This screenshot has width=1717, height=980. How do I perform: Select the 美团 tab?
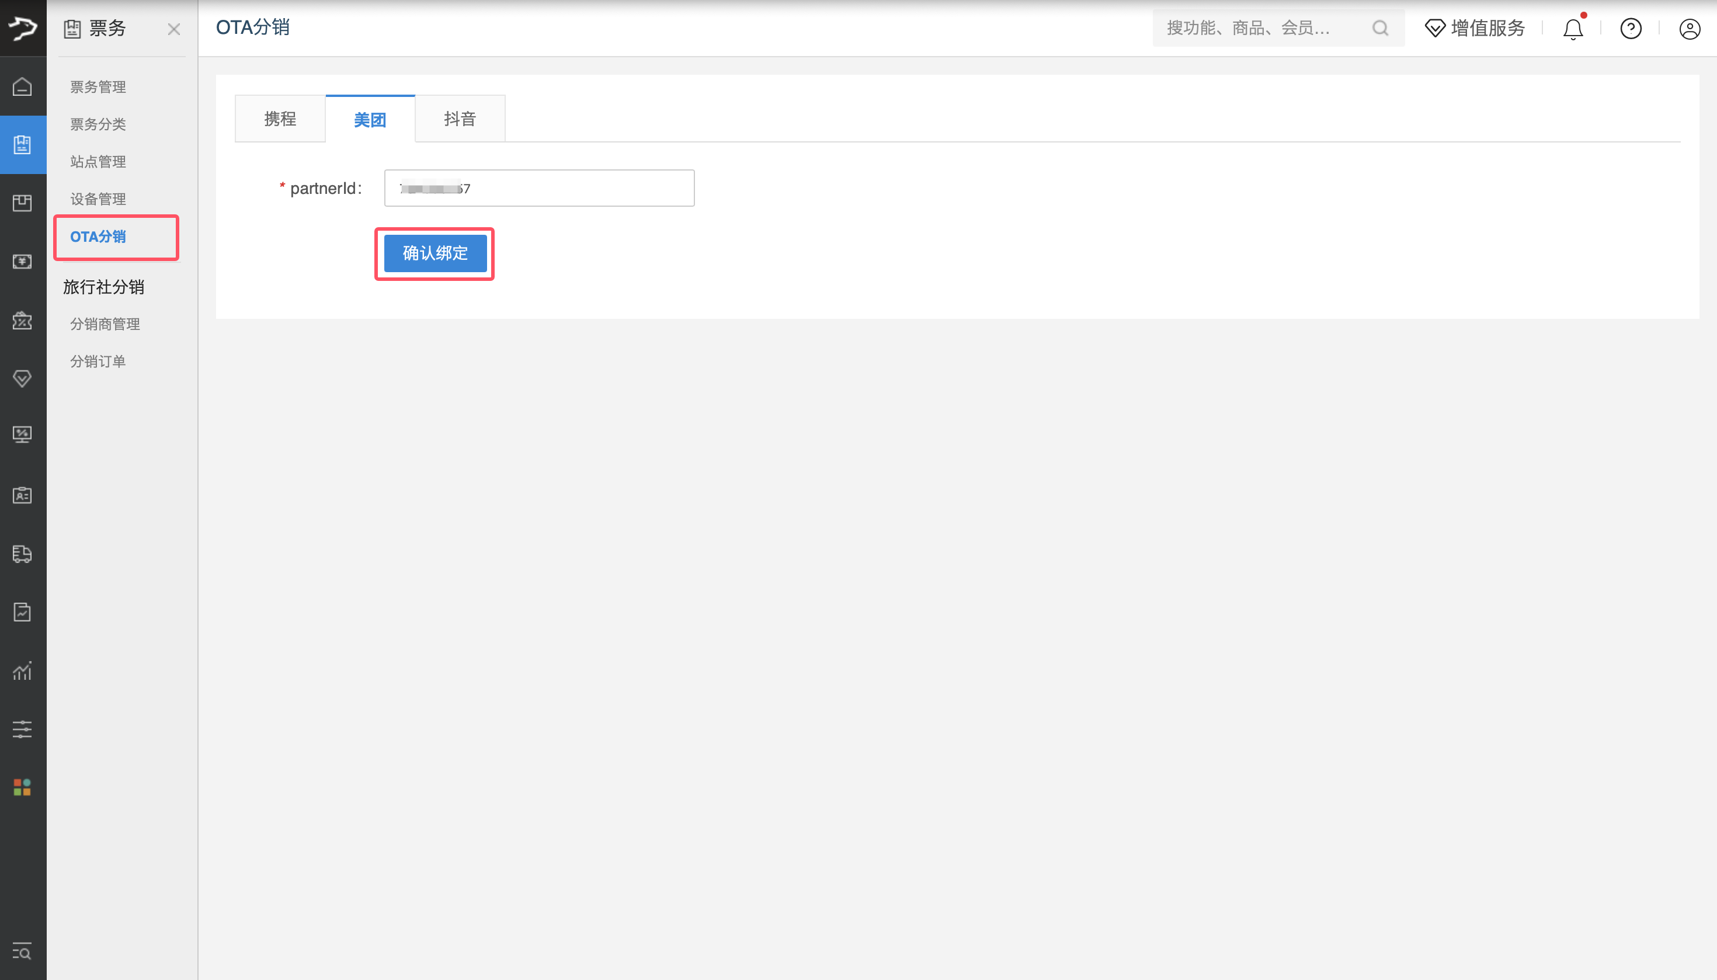[370, 120]
